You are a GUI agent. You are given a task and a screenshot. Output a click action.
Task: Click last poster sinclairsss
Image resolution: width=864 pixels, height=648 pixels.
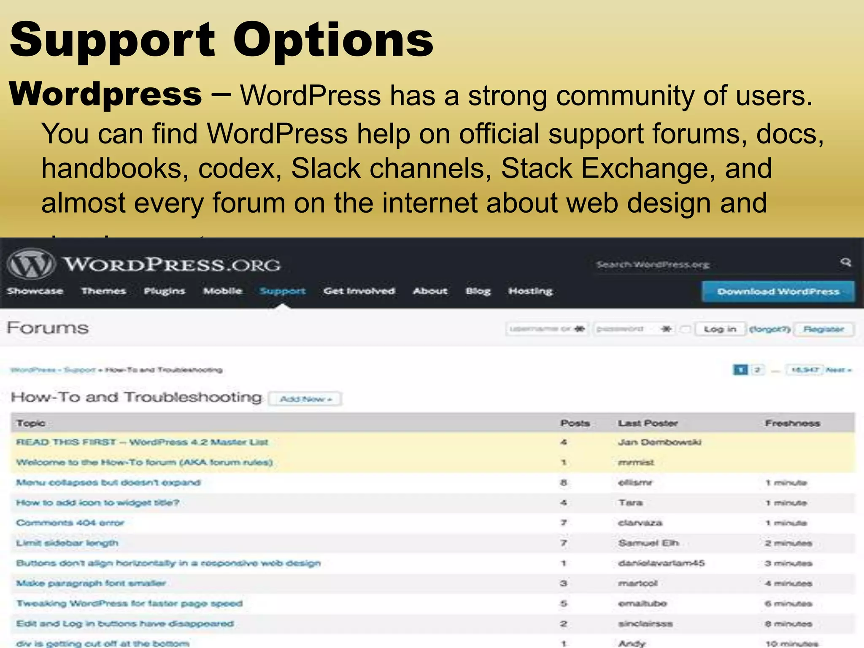click(645, 624)
